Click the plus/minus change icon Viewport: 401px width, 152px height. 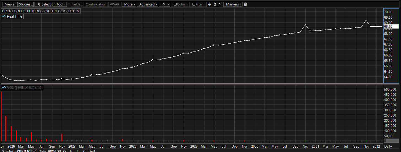(x=220, y=4)
